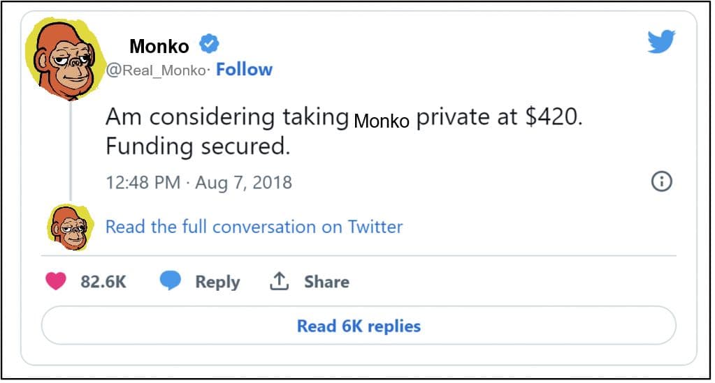Click the @Real_Monko handle
715x383 pixels.
click(156, 70)
